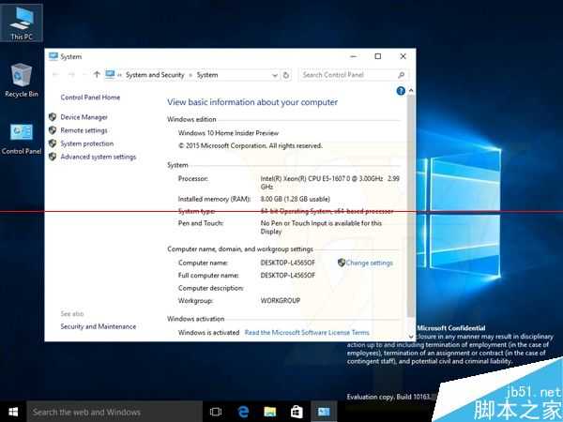Open Advanced system settings link

click(99, 157)
